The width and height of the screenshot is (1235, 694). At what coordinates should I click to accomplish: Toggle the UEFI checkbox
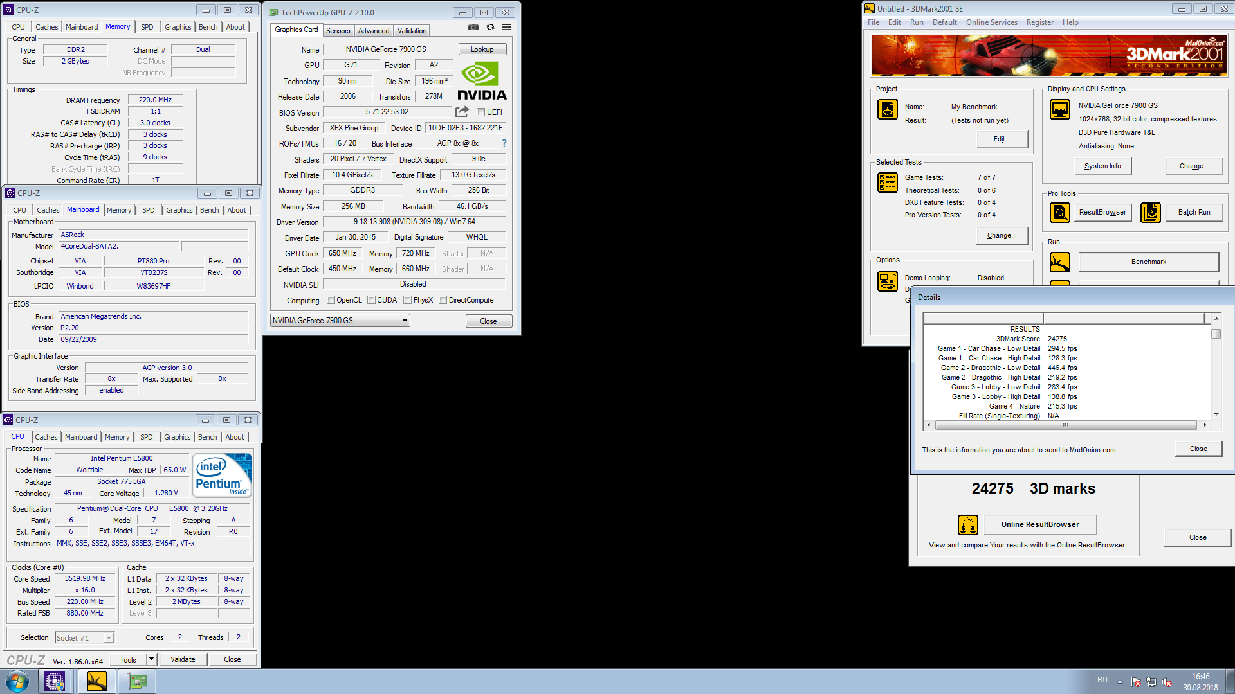[480, 112]
